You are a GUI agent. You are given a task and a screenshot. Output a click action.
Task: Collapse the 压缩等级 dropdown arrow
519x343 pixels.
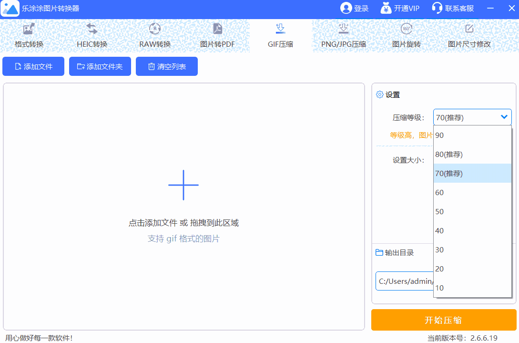coord(504,117)
